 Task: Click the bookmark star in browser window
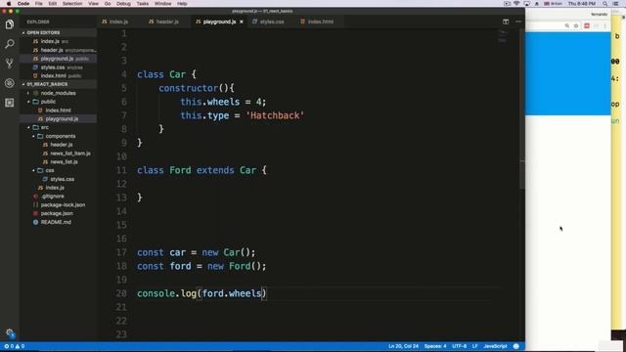pos(576,25)
